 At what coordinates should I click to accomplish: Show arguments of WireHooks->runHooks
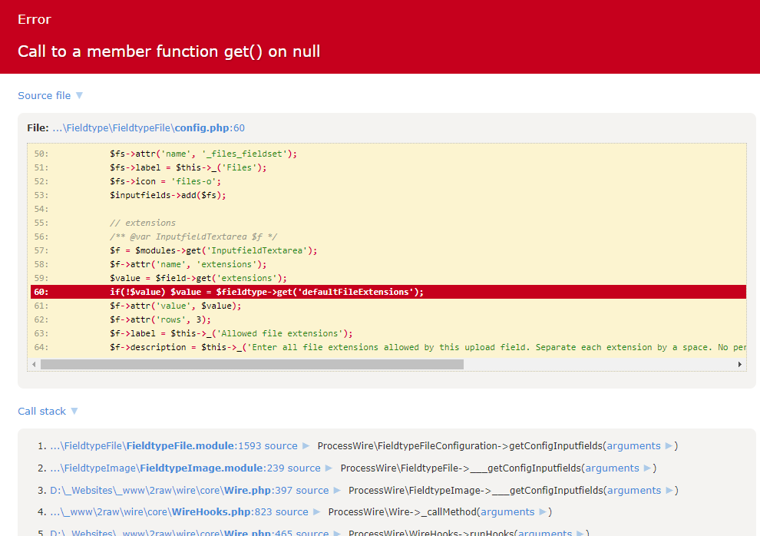point(550,533)
